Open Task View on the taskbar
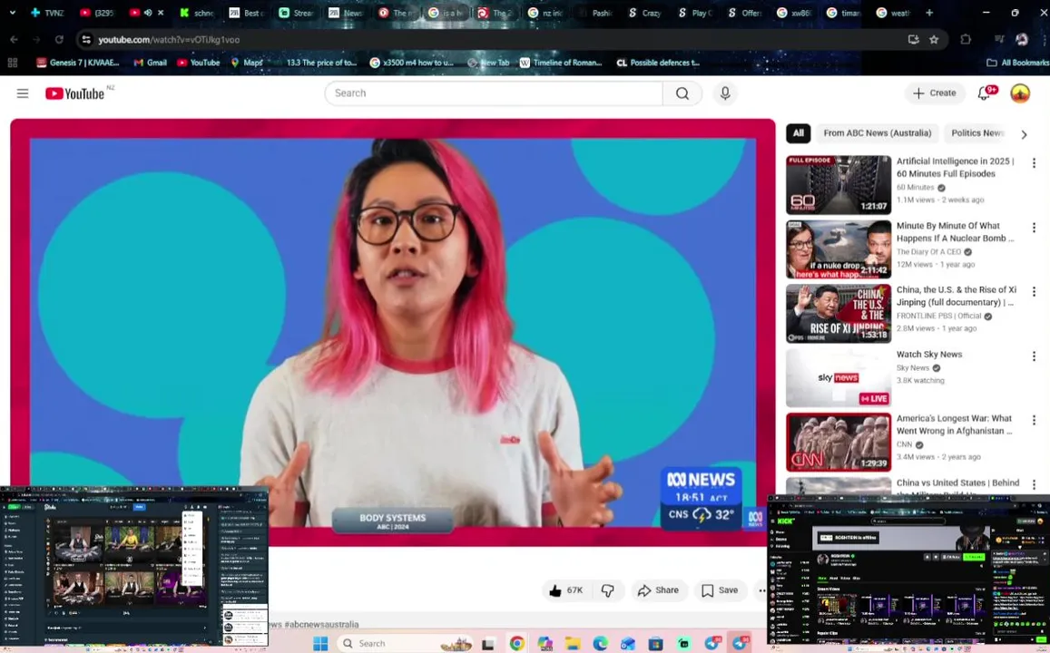Screen dimensions: 1050x653 [x=488, y=644]
